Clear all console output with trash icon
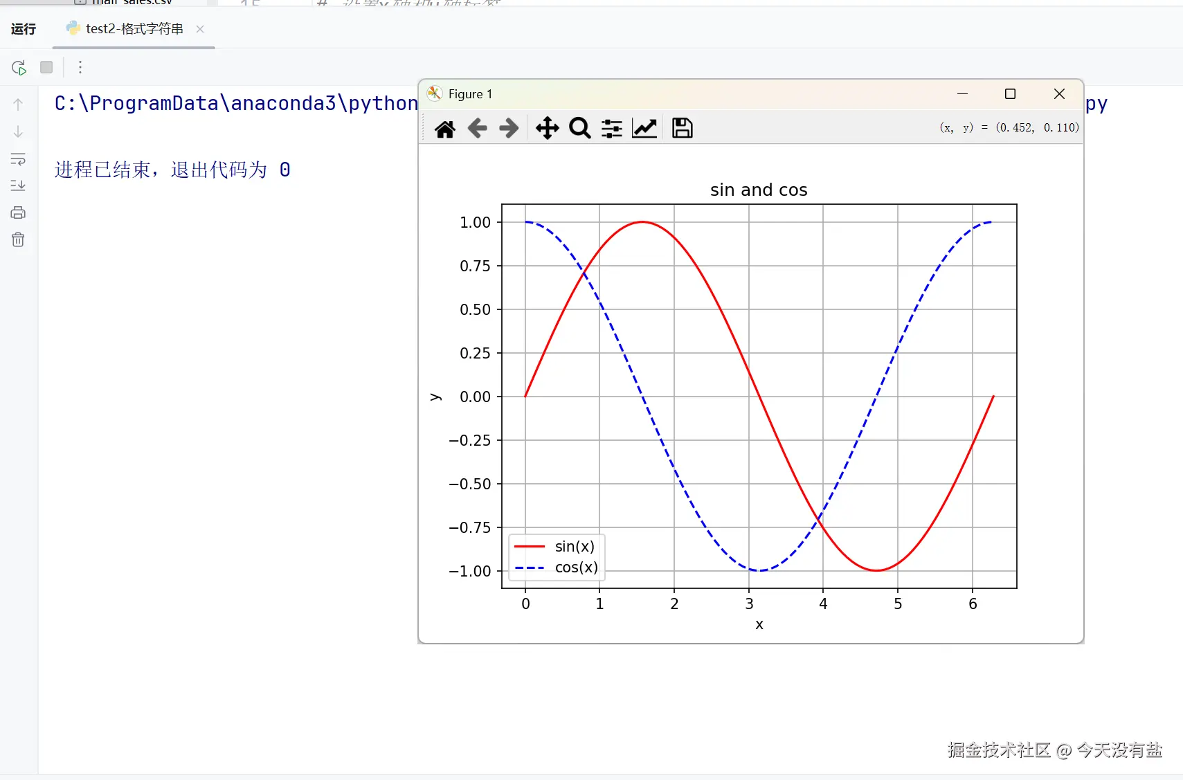1183x780 pixels. tap(18, 239)
